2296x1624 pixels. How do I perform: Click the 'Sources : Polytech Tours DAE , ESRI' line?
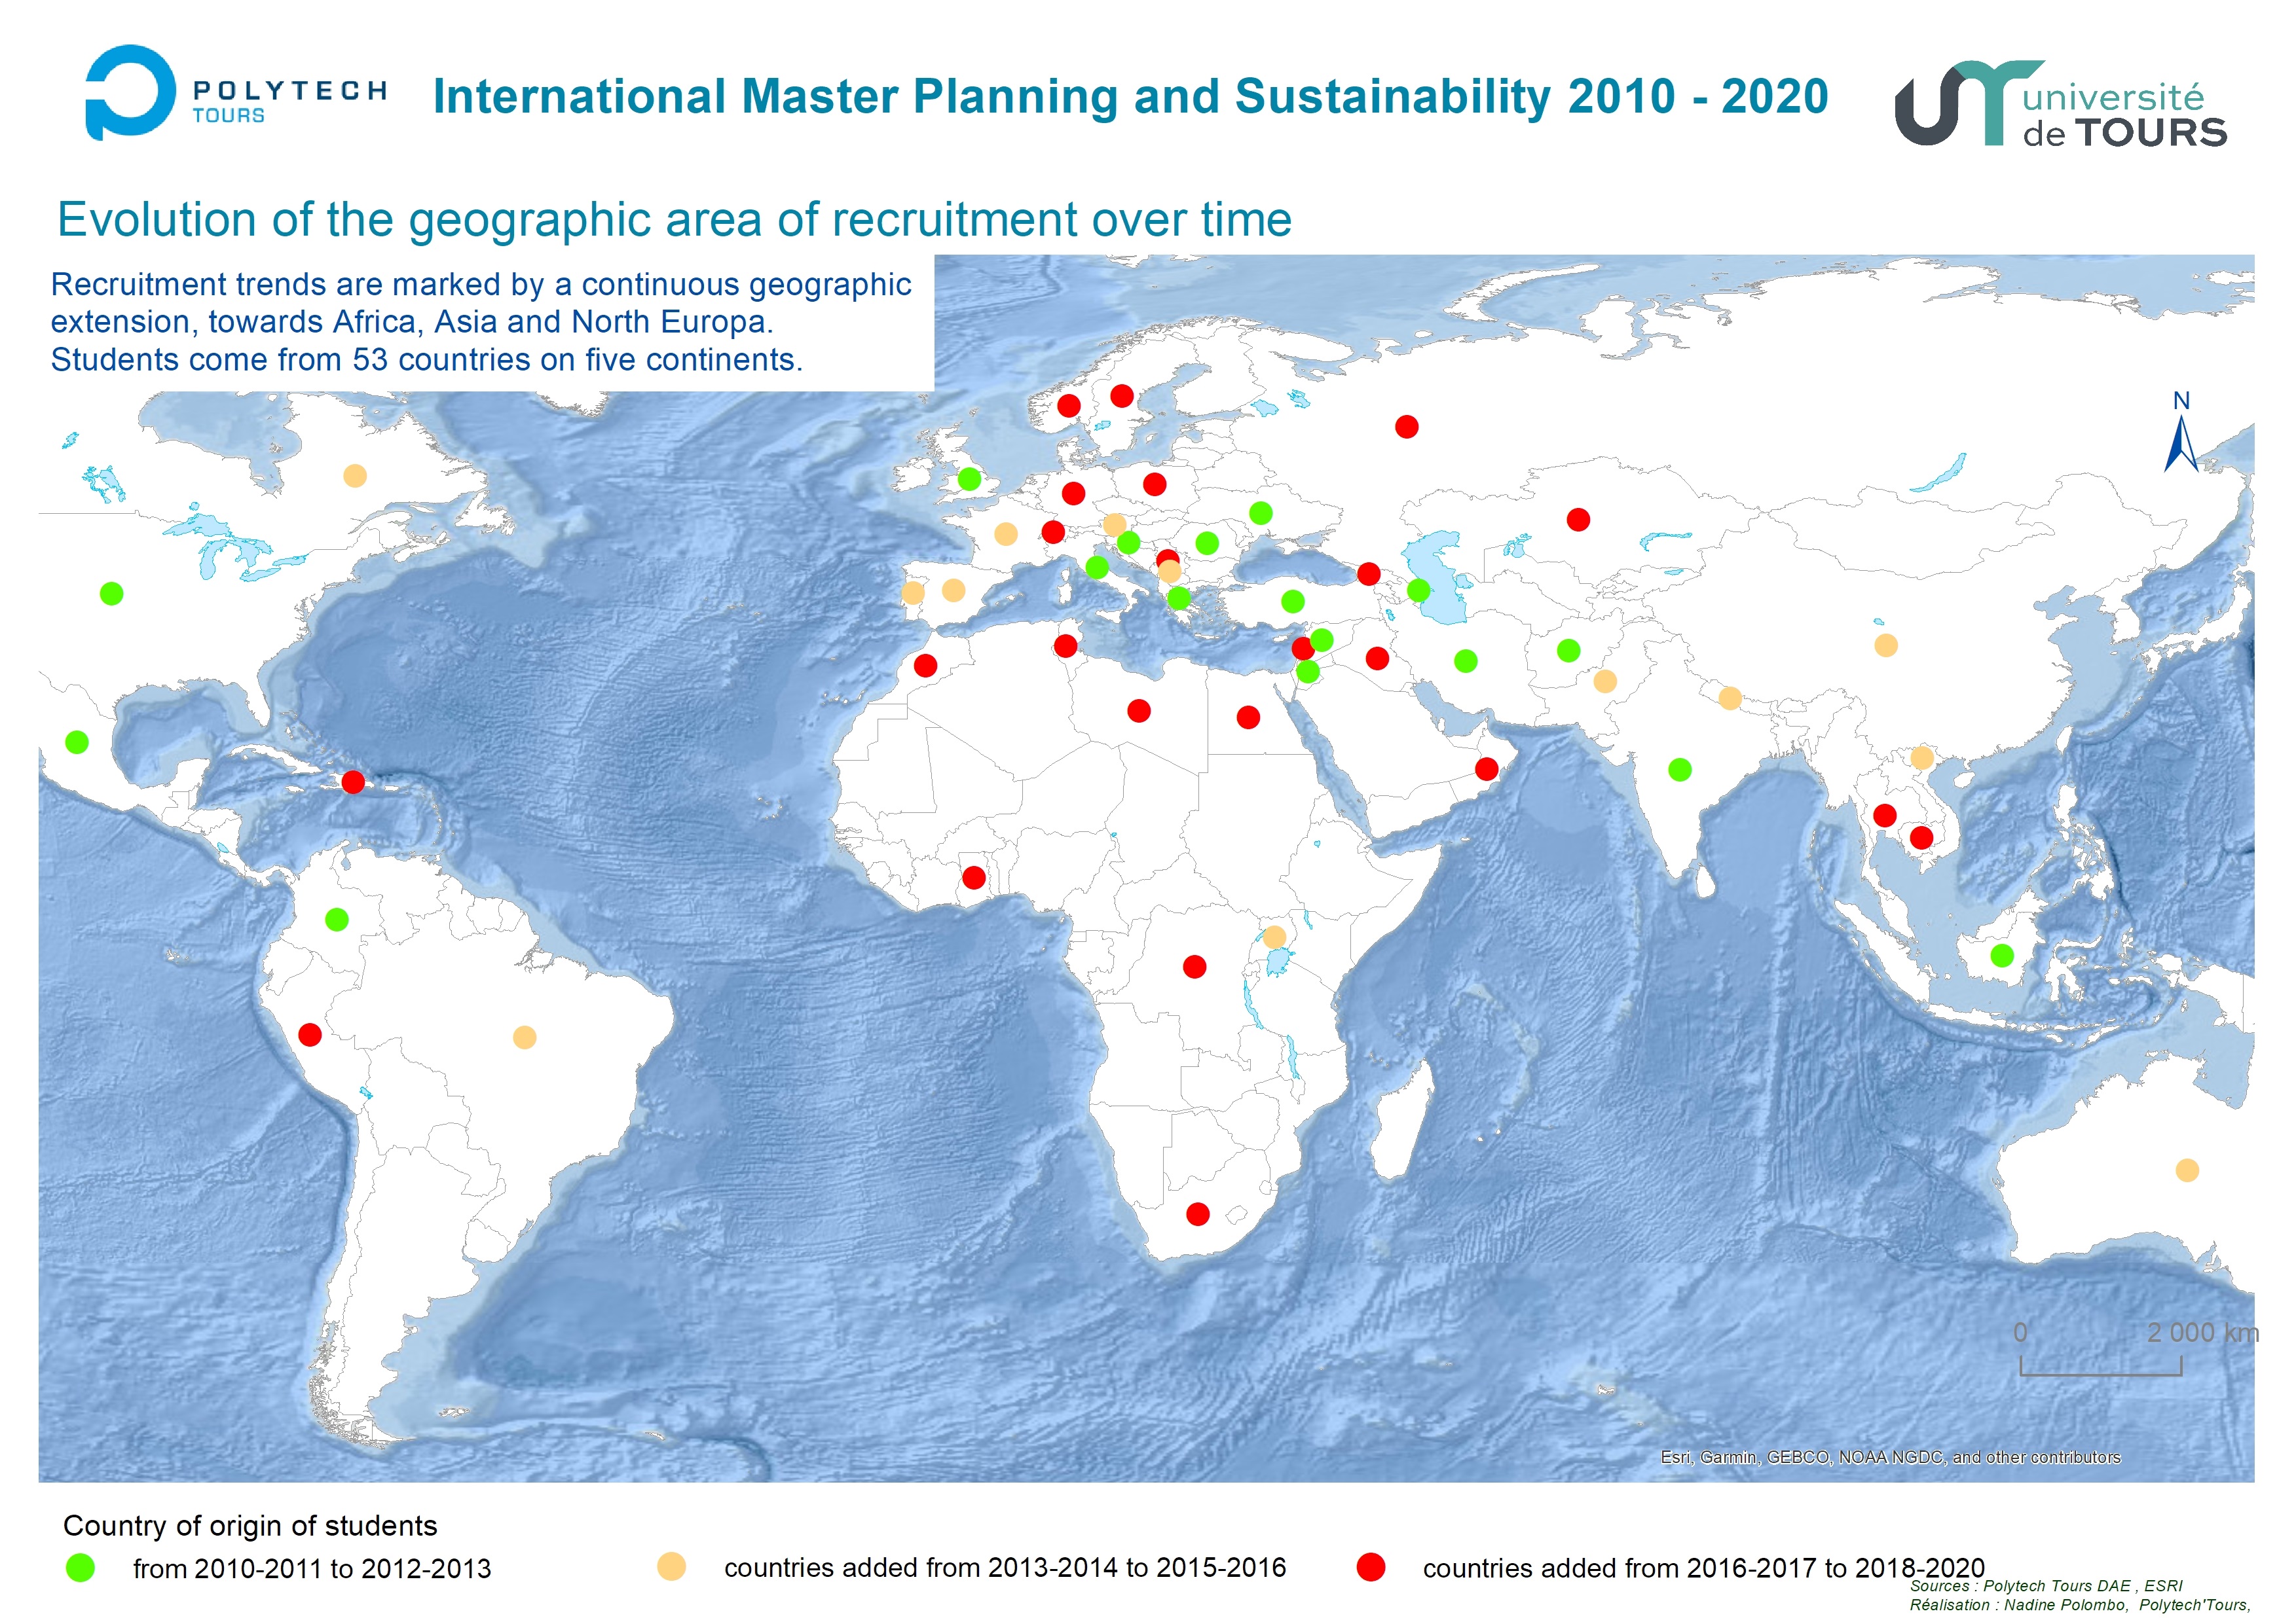pyautogui.click(x=2046, y=1586)
